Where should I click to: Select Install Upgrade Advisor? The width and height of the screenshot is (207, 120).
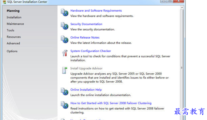[86, 68]
